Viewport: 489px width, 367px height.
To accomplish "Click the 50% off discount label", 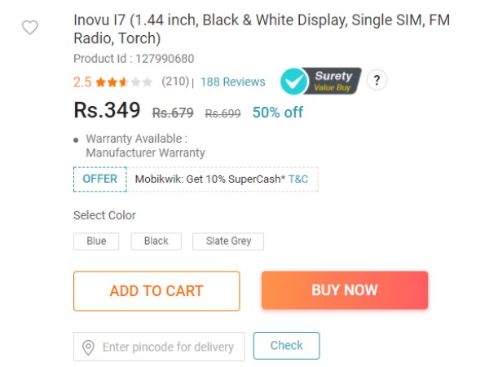I will point(278,113).
